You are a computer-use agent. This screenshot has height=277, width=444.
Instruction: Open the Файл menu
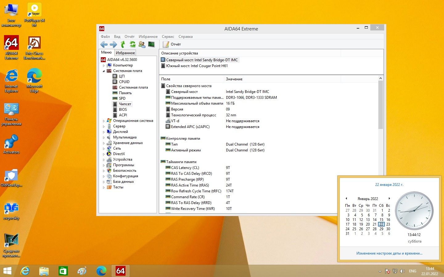(105, 37)
